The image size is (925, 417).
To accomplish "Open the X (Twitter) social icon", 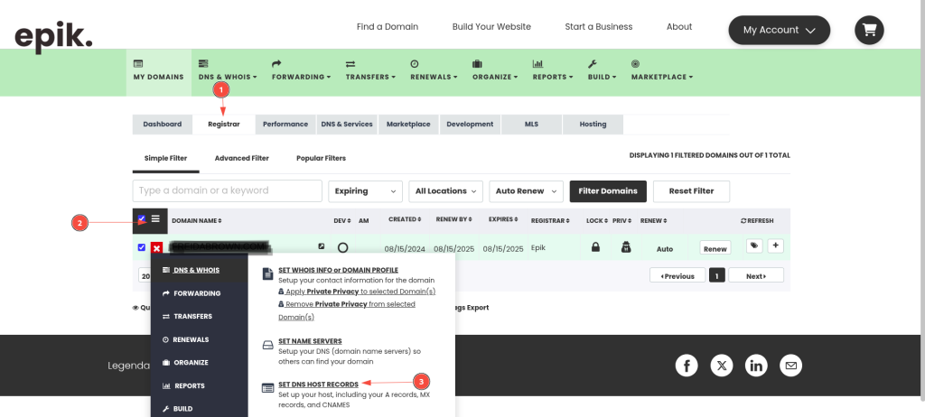I will click(722, 366).
